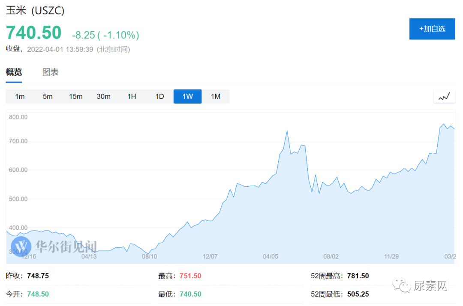Screen dimensions: 463x306
Task: Click the 700.00 axis label
Action: (18, 141)
